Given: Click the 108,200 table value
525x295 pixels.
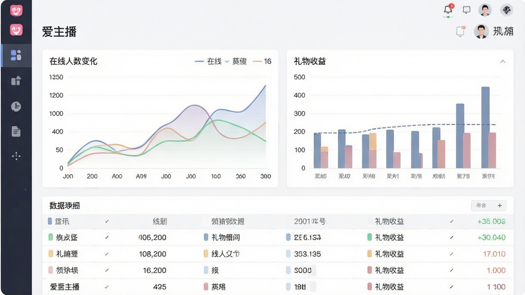Looking at the screenshot, I should tap(153, 254).
